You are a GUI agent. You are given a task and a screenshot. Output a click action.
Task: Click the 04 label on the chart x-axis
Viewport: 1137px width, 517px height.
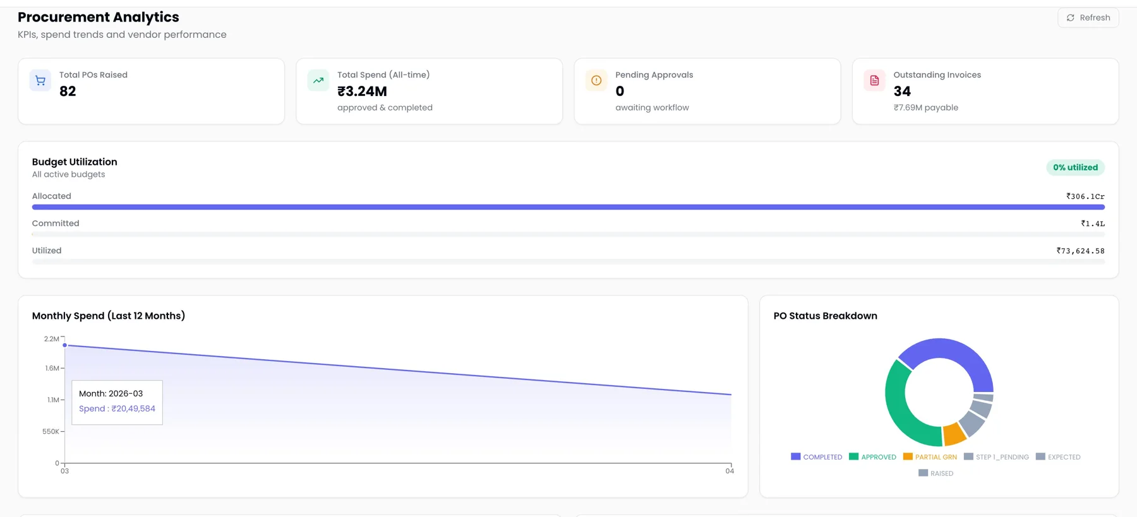[x=730, y=471]
